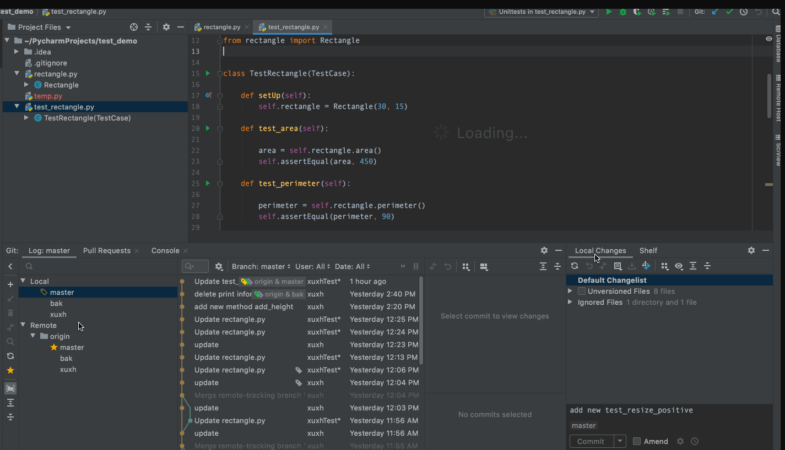This screenshot has width=785, height=450.
Task: Close the test_rectangle.py editor tab
Action: click(x=326, y=27)
